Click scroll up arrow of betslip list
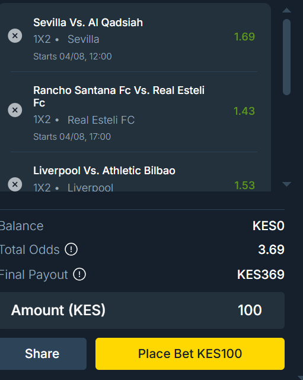This screenshot has height=380, width=303. [286, 10]
